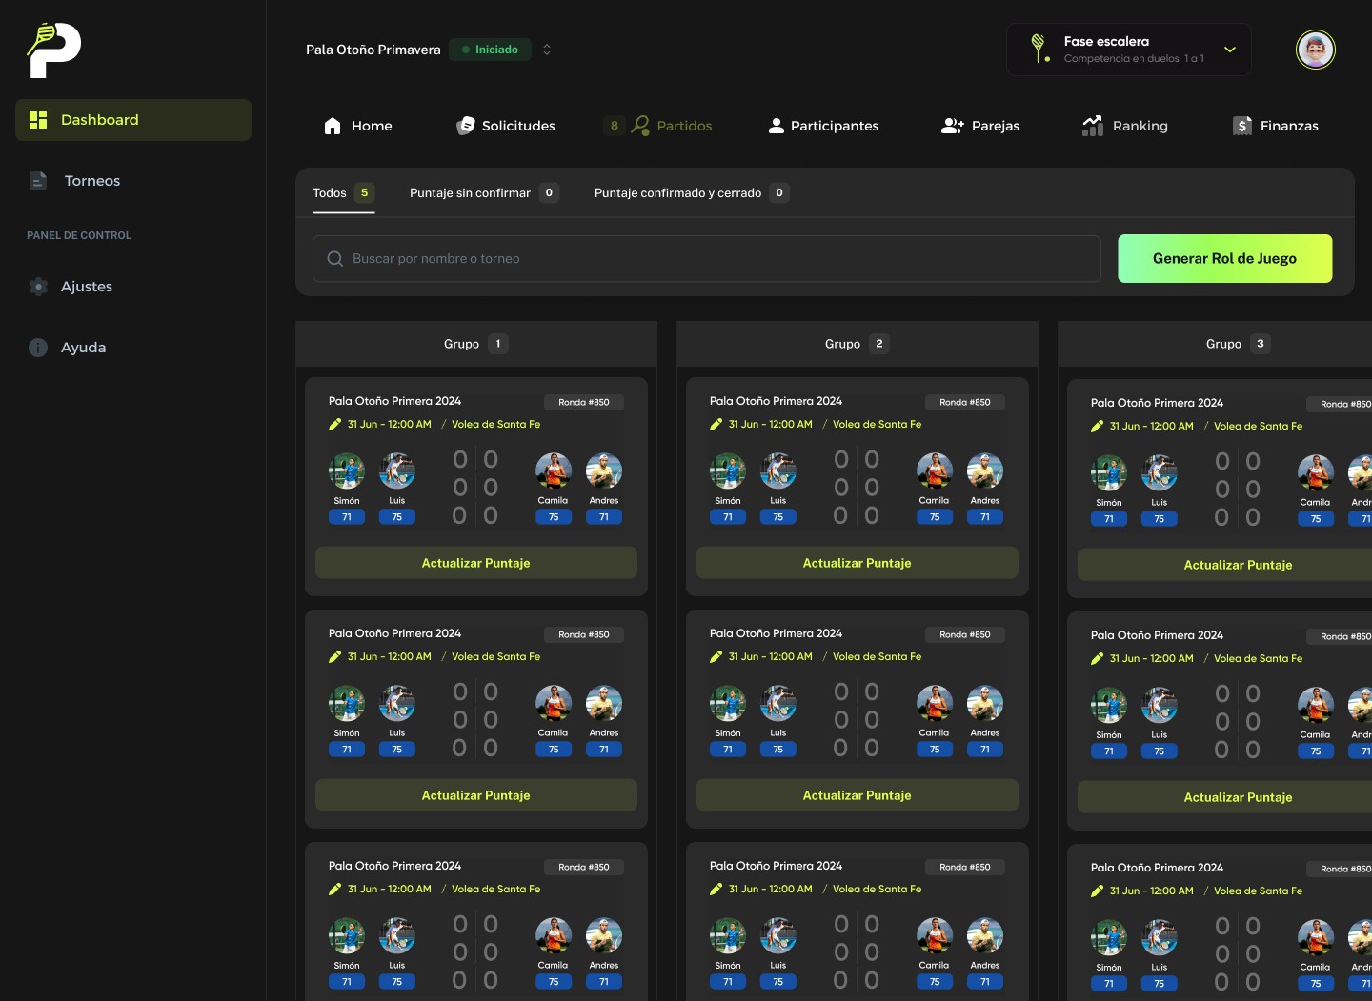1372x1001 pixels.
Task: Click the Home house icon
Action: point(333,126)
